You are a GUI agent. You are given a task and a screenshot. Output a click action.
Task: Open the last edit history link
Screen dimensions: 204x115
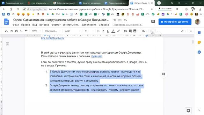click(x=127, y=25)
